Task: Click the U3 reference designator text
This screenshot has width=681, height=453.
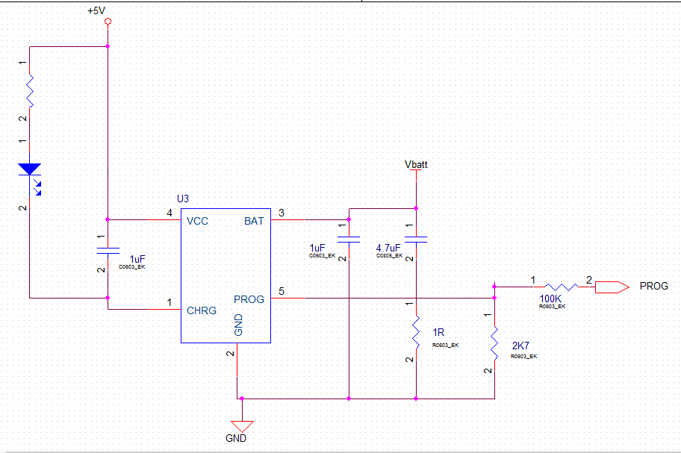Action: pyautogui.click(x=181, y=199)
